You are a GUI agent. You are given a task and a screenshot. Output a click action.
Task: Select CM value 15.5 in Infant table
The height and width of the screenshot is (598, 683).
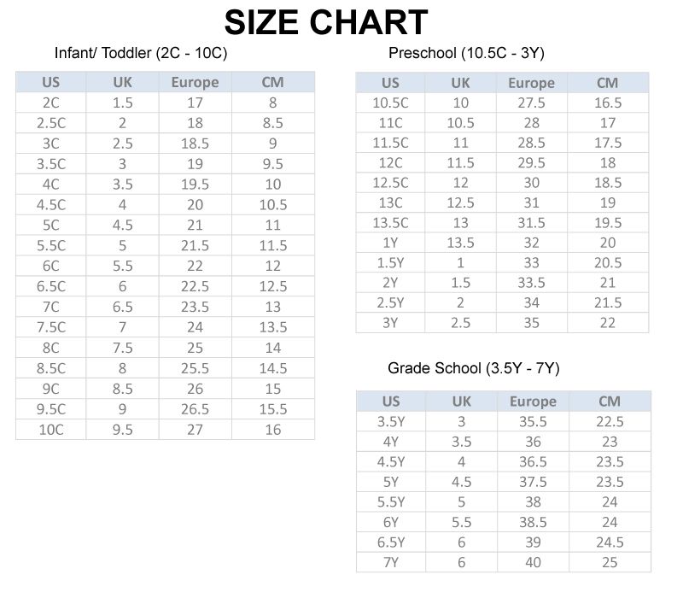coord(273,409)
